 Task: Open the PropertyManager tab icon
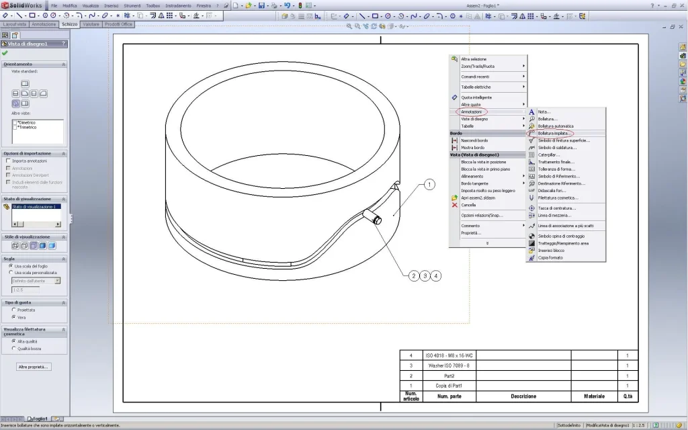point(15,35)
